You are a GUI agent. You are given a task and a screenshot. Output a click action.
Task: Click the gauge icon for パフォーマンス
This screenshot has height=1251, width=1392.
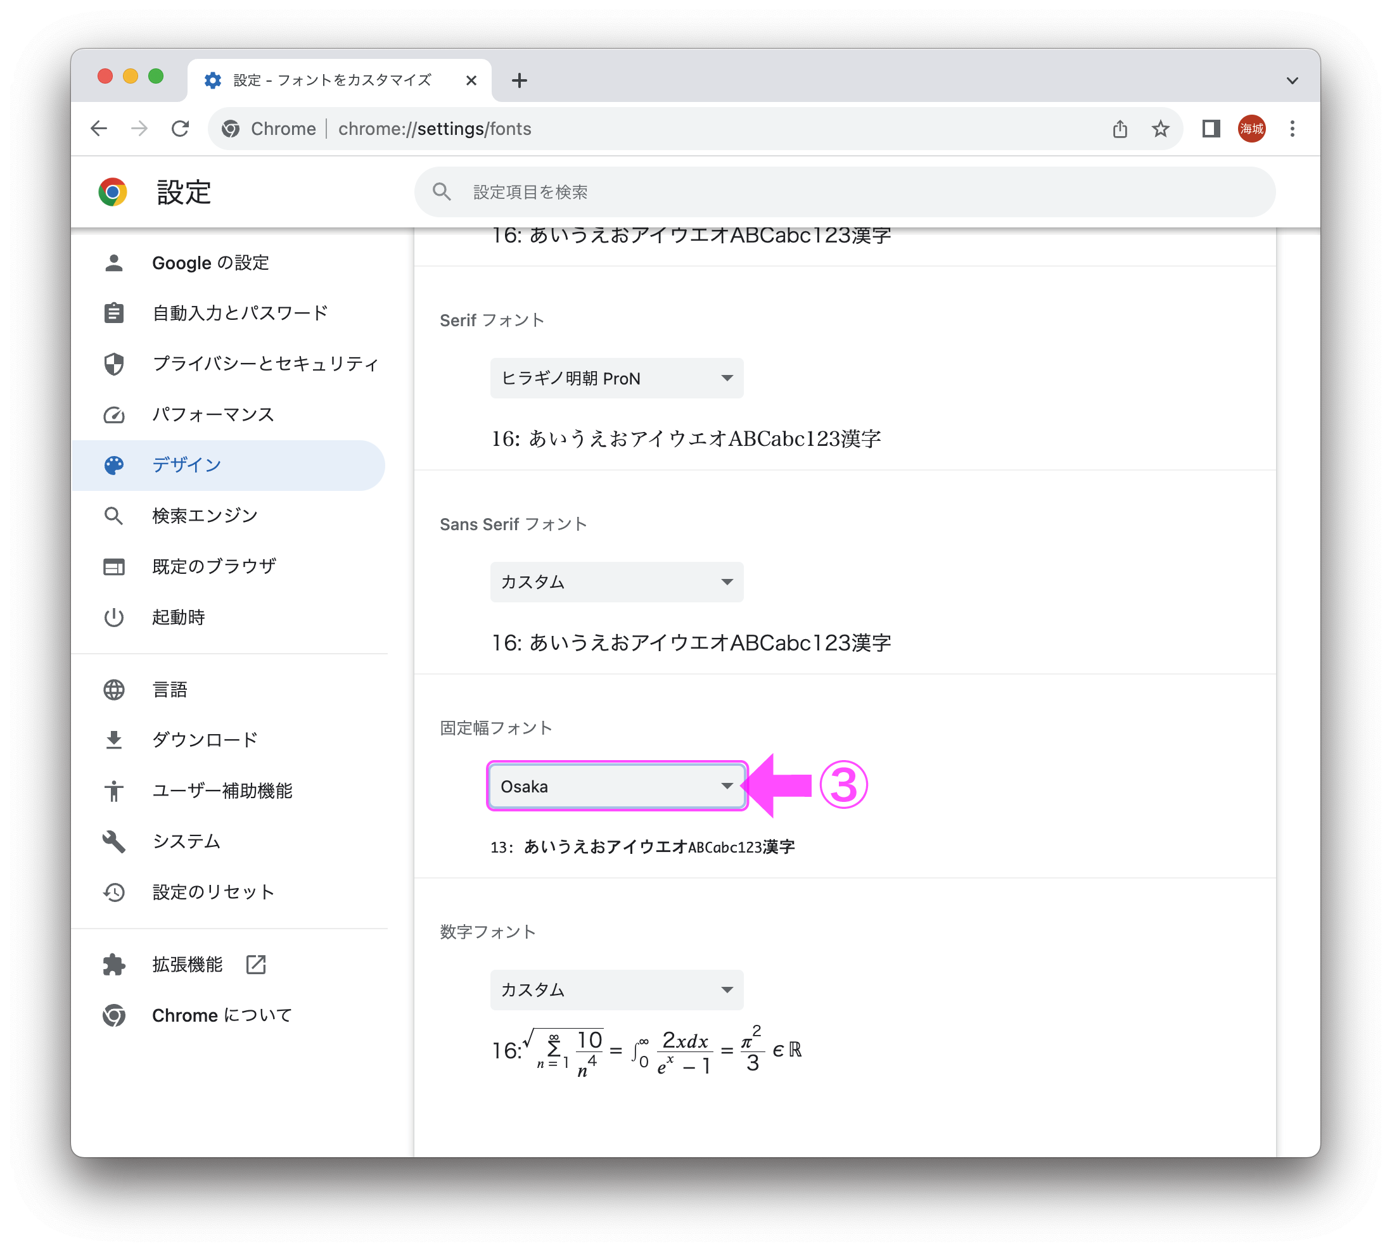click(114, 414)
